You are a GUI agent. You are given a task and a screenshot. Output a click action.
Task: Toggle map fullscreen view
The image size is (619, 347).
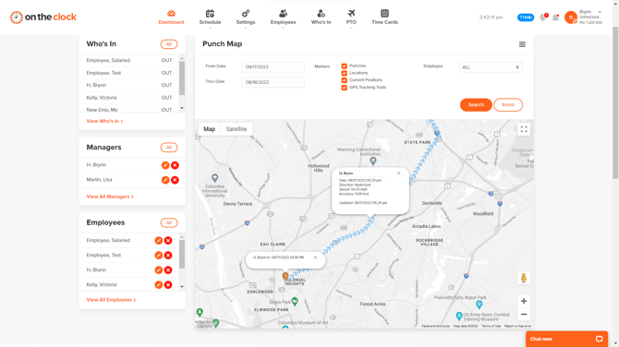tap(524, 129)
